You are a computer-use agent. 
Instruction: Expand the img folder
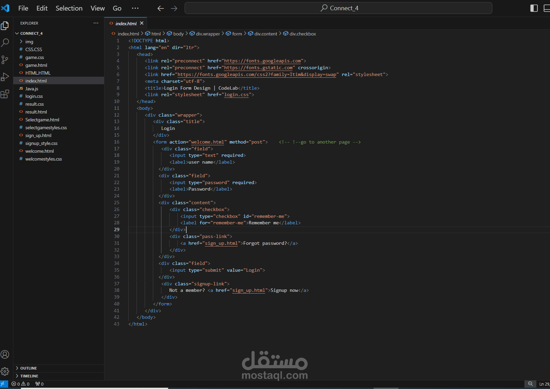coord(59,42)
